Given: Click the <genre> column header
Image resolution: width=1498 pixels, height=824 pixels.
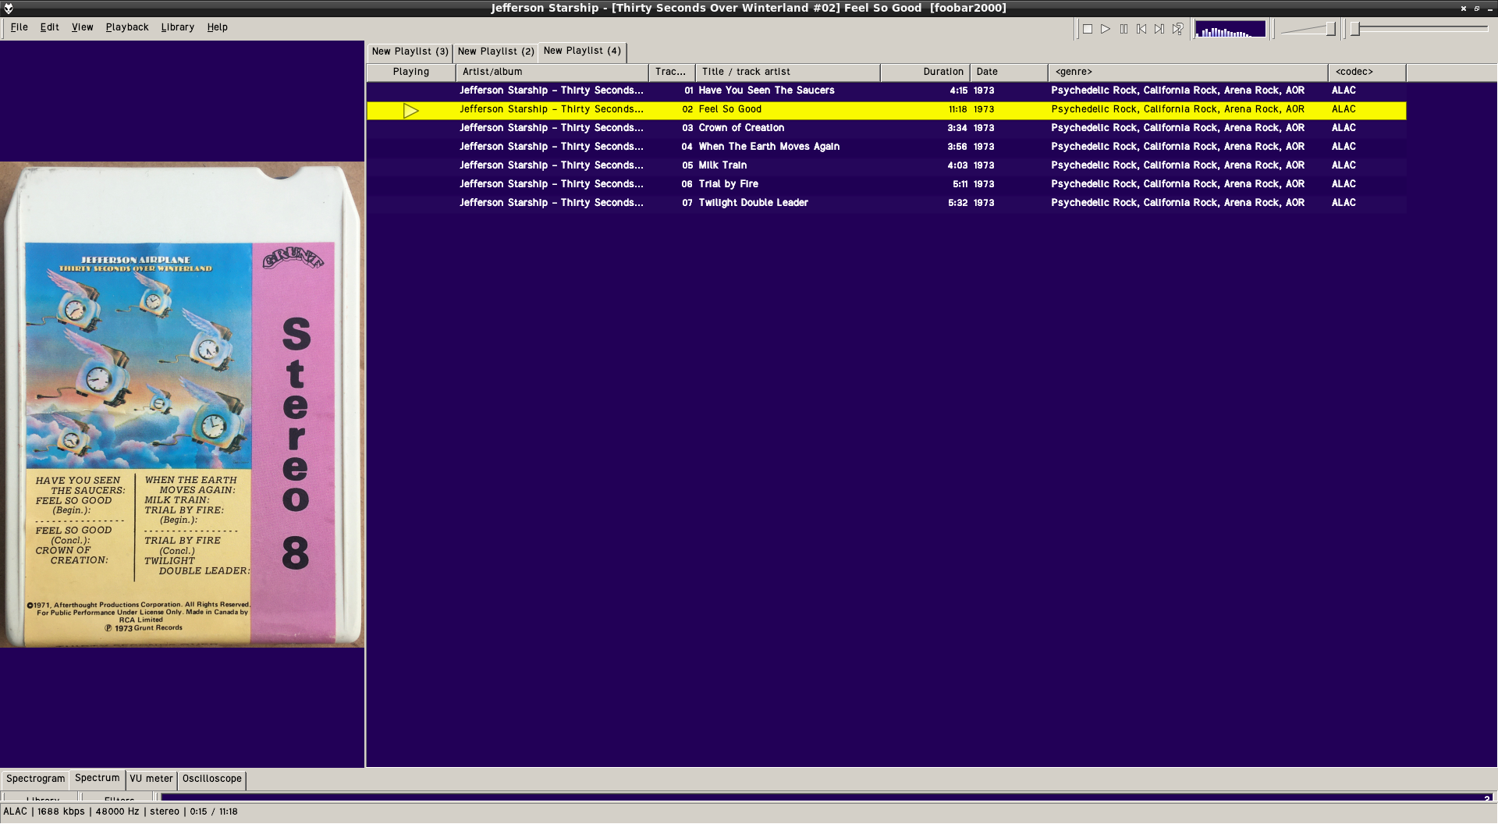Looking at the screenshot, I should pos(1188,72).
